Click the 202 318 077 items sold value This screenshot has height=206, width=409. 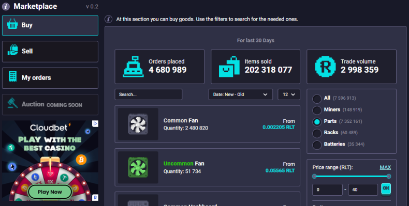268,70
